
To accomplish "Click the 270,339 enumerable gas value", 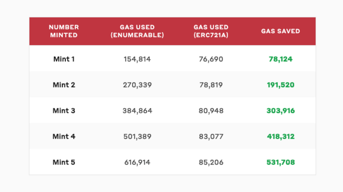I will click(137, 85).
